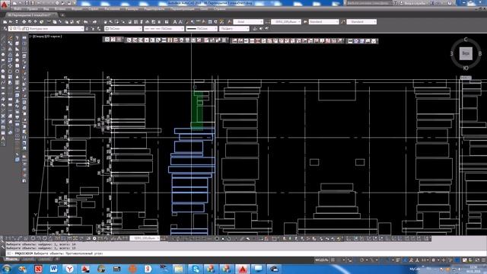The width and height of the screenshot is (487, 274).
Task: Click the Undo arrow in standard toolbar
Action: (x=86, y=22)
